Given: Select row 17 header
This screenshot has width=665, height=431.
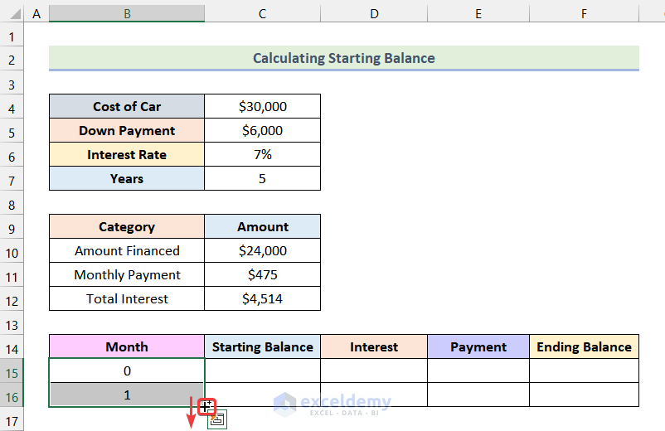Looking at the screenshot, I should [x=12, y=421].
